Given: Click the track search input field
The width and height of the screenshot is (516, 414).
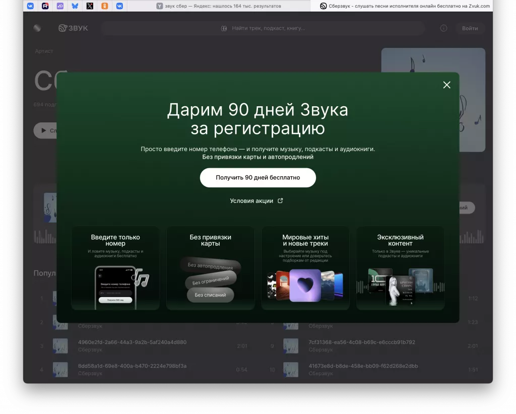Looking at the screenshot, I should point(262,29).
